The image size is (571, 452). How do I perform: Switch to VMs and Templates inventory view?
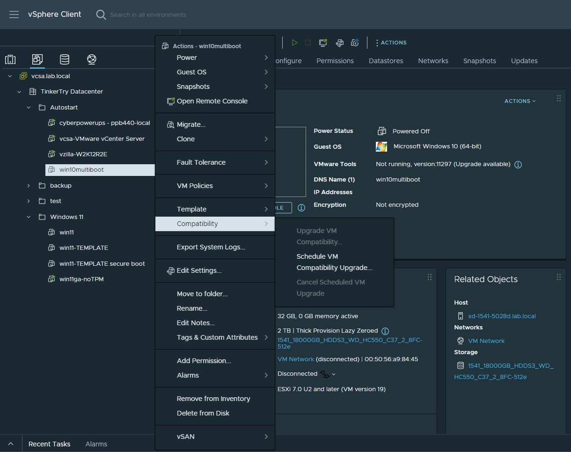point(37,59)
